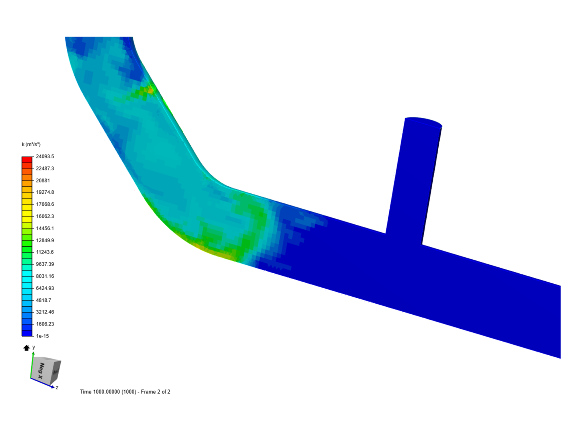Image resolution: width=579 pixels, height=434 pixels.
Task: Click legend value 1606.23
Action: (x=45, y=324)
